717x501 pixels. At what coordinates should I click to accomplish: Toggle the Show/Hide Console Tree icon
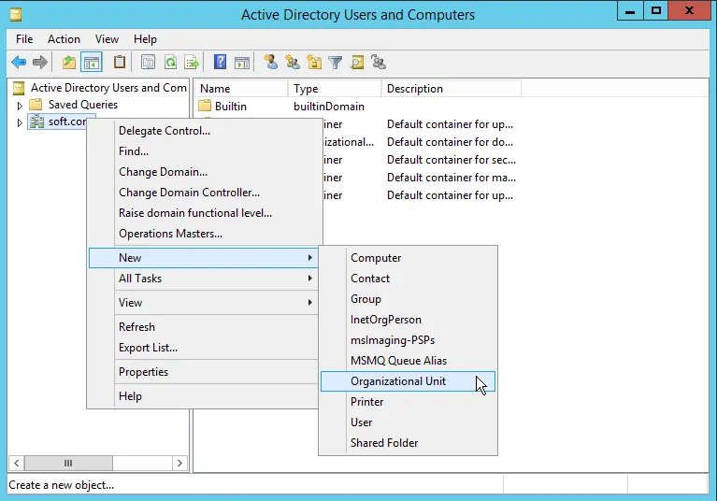[92, 63]
